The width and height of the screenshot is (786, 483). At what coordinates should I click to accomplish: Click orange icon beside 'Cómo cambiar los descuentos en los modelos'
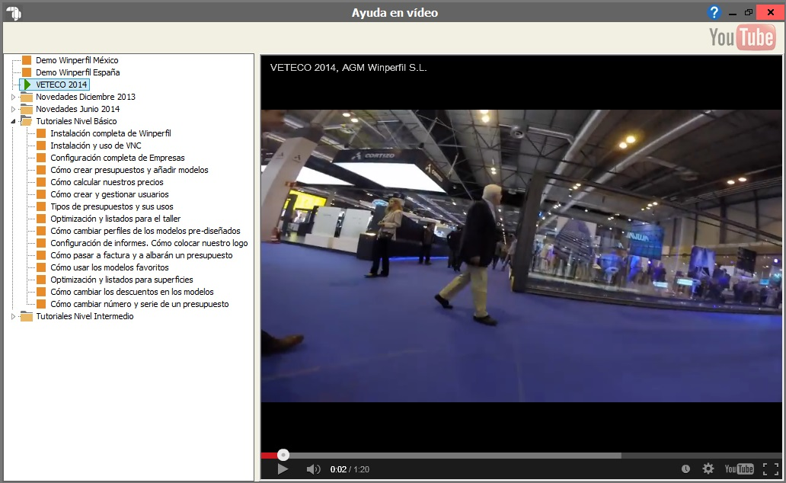pyautogui.click(x=41, y=292)
